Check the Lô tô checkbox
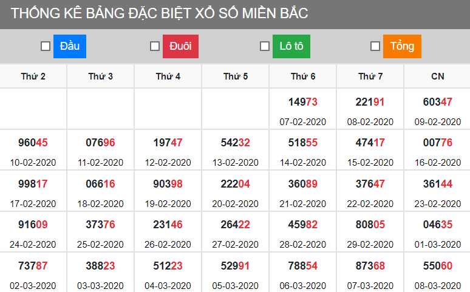 (x=265, y=46)
